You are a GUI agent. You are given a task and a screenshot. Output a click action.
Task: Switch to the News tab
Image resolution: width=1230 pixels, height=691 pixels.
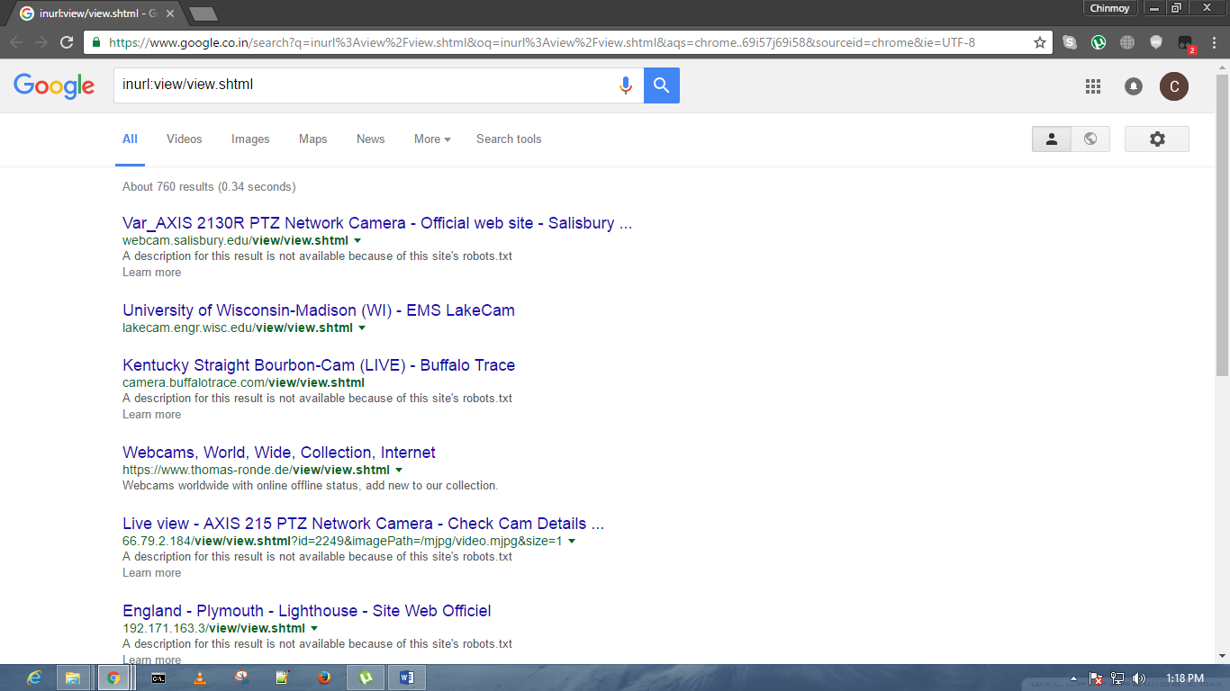[370, 139]
